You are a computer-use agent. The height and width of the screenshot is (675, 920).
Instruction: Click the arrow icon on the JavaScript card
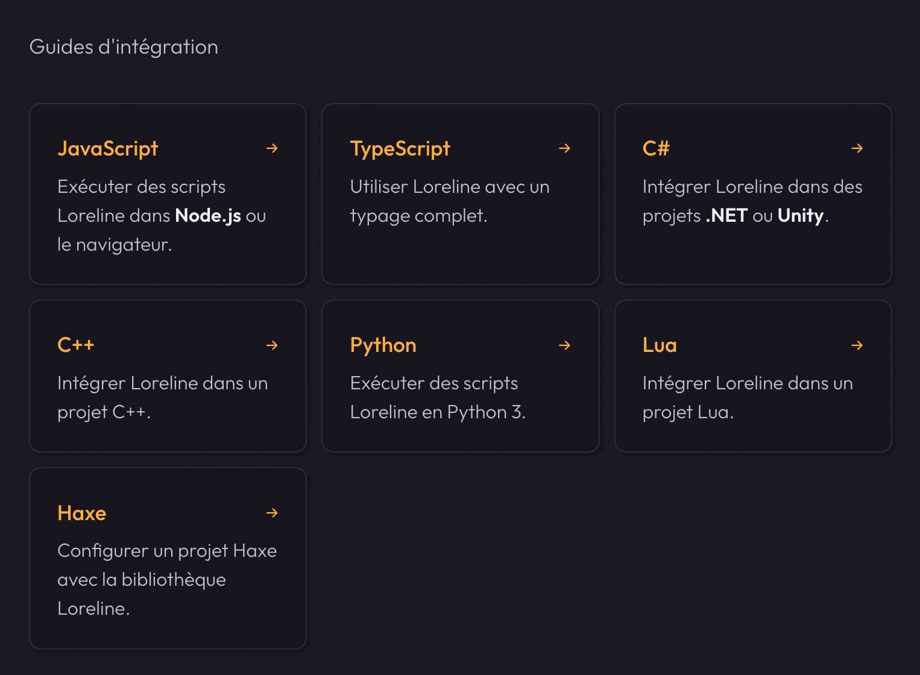pyautogui.click(x=272, y=148)
